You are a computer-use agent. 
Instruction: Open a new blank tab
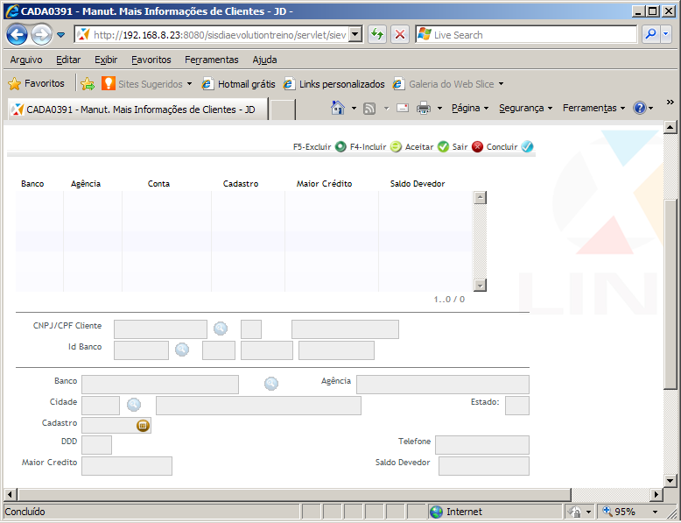point(283,110)
